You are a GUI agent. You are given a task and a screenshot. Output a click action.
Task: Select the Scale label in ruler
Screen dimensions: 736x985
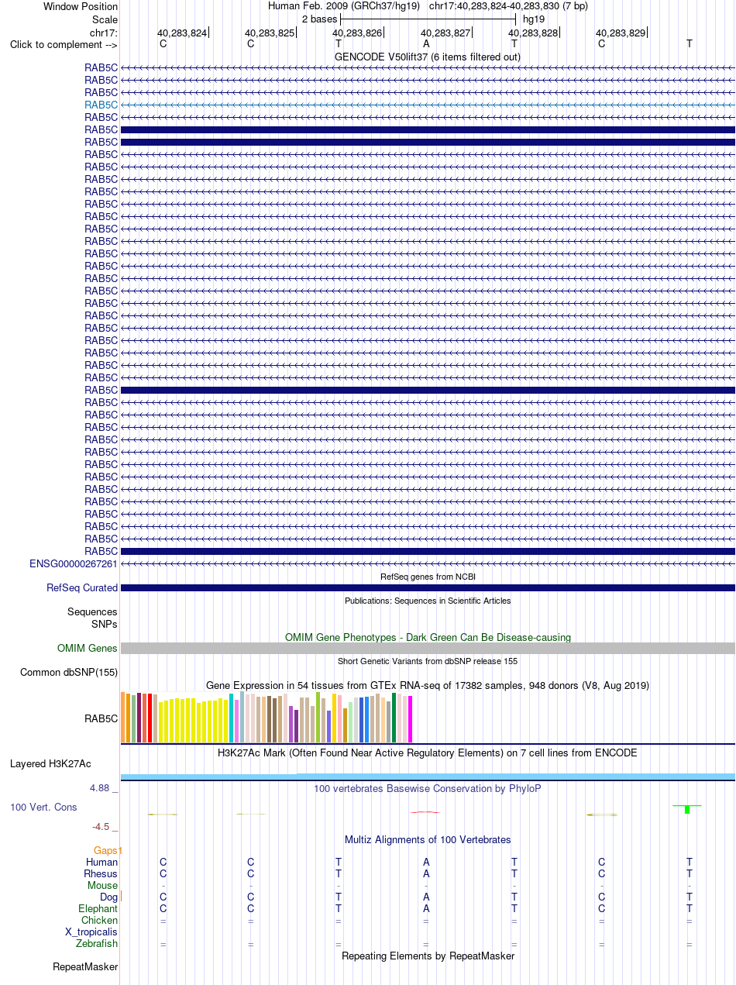(x=105, y=19)
